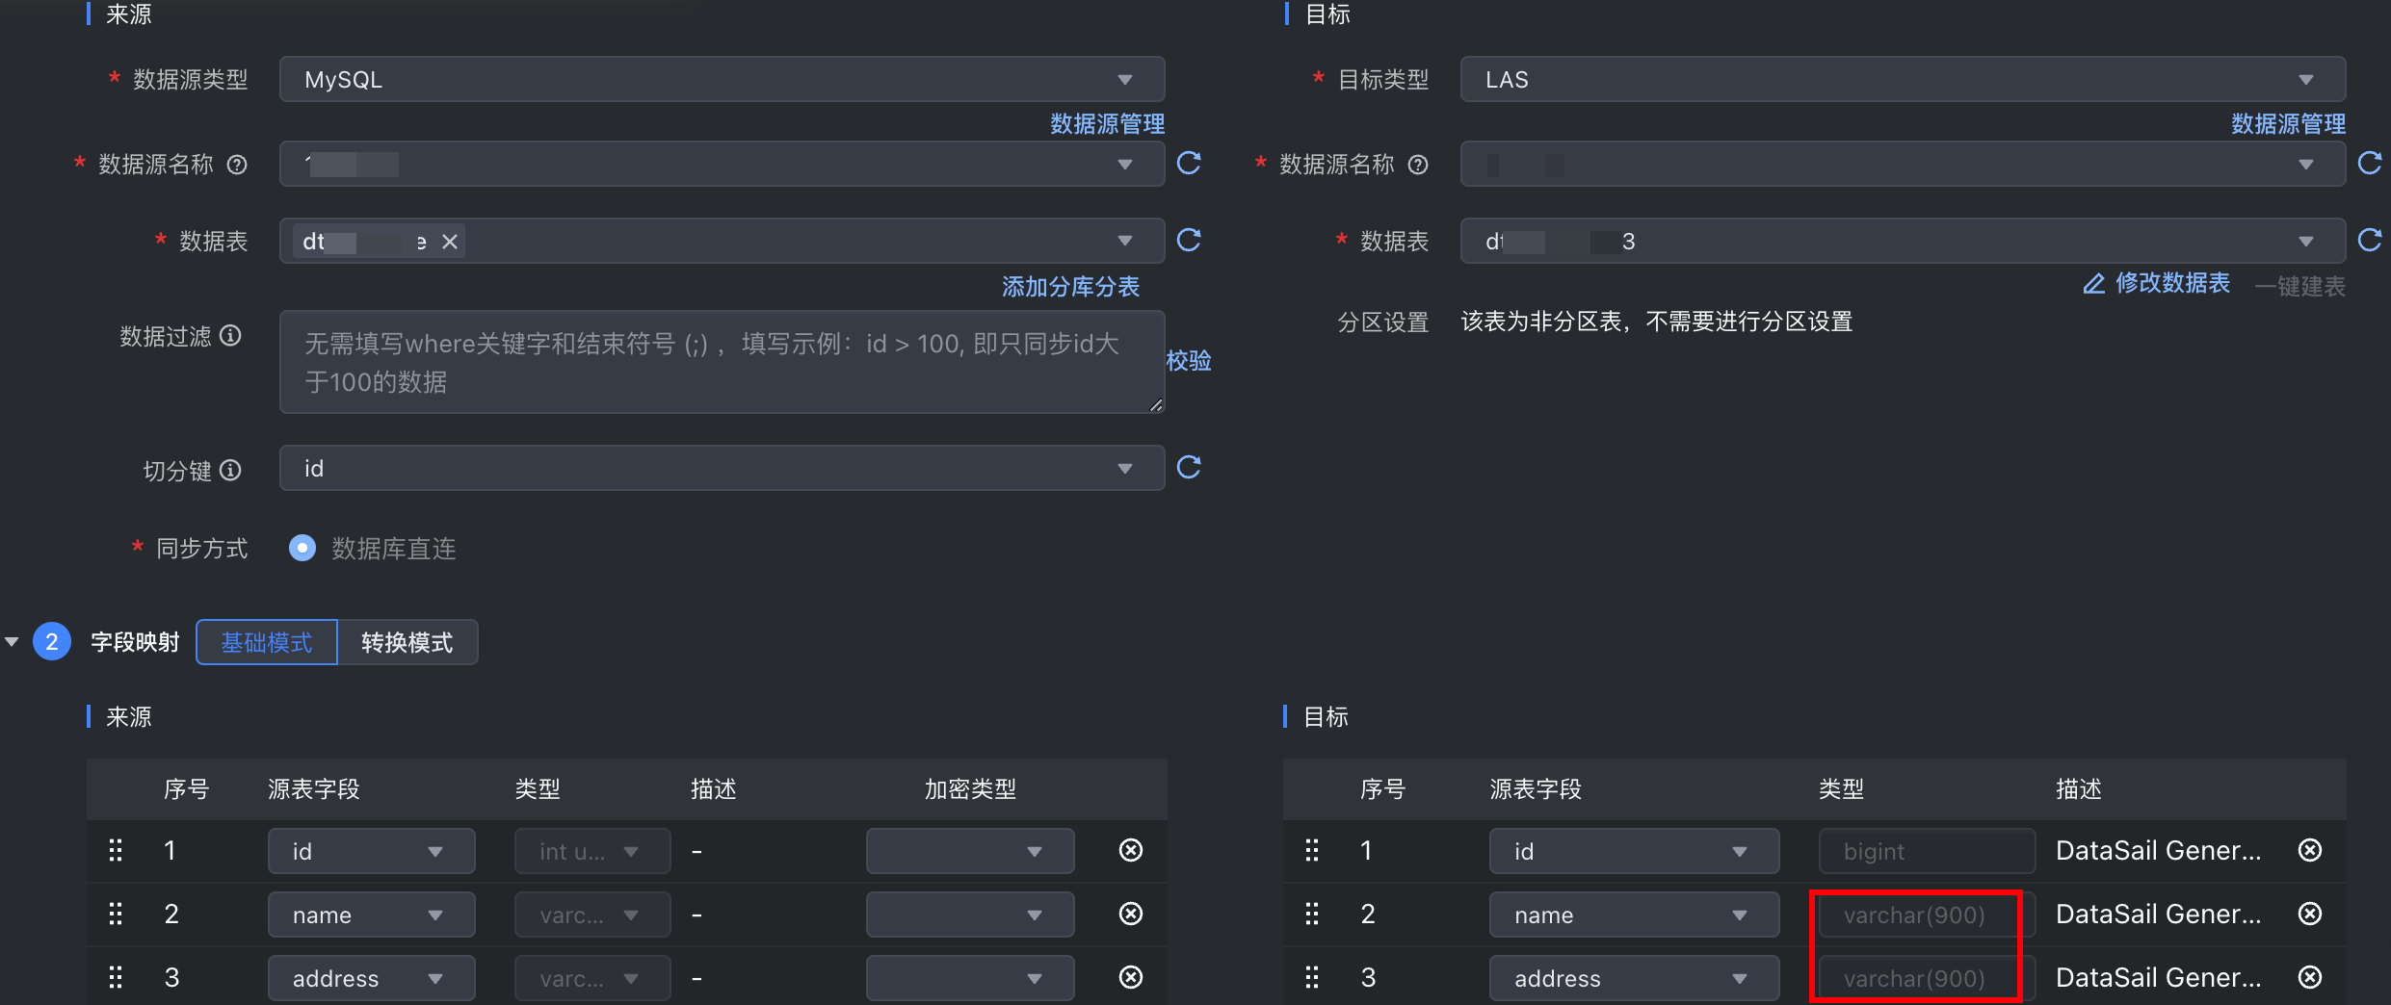The height and width of the screenshot is (1005, 2391).
Task: Click varchar(900) type field in address row
Action: pyautogui.click(x=1927, y=978)
